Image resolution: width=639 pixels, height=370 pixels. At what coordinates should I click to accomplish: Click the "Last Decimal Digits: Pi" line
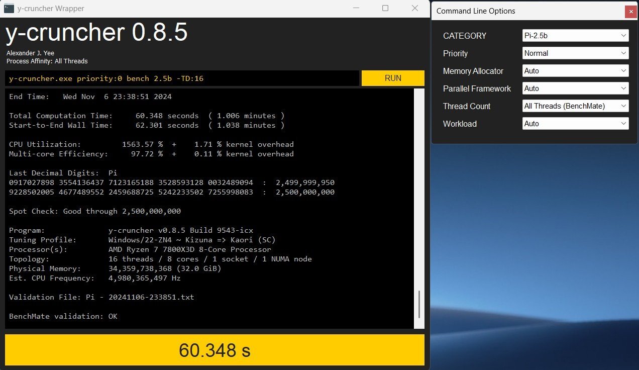(63, 173)
